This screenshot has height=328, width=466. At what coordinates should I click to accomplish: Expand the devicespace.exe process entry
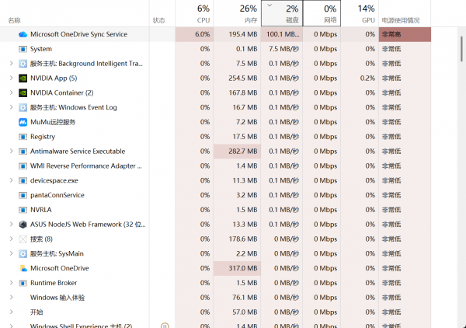pyautogui.click(x=10, y=180)
